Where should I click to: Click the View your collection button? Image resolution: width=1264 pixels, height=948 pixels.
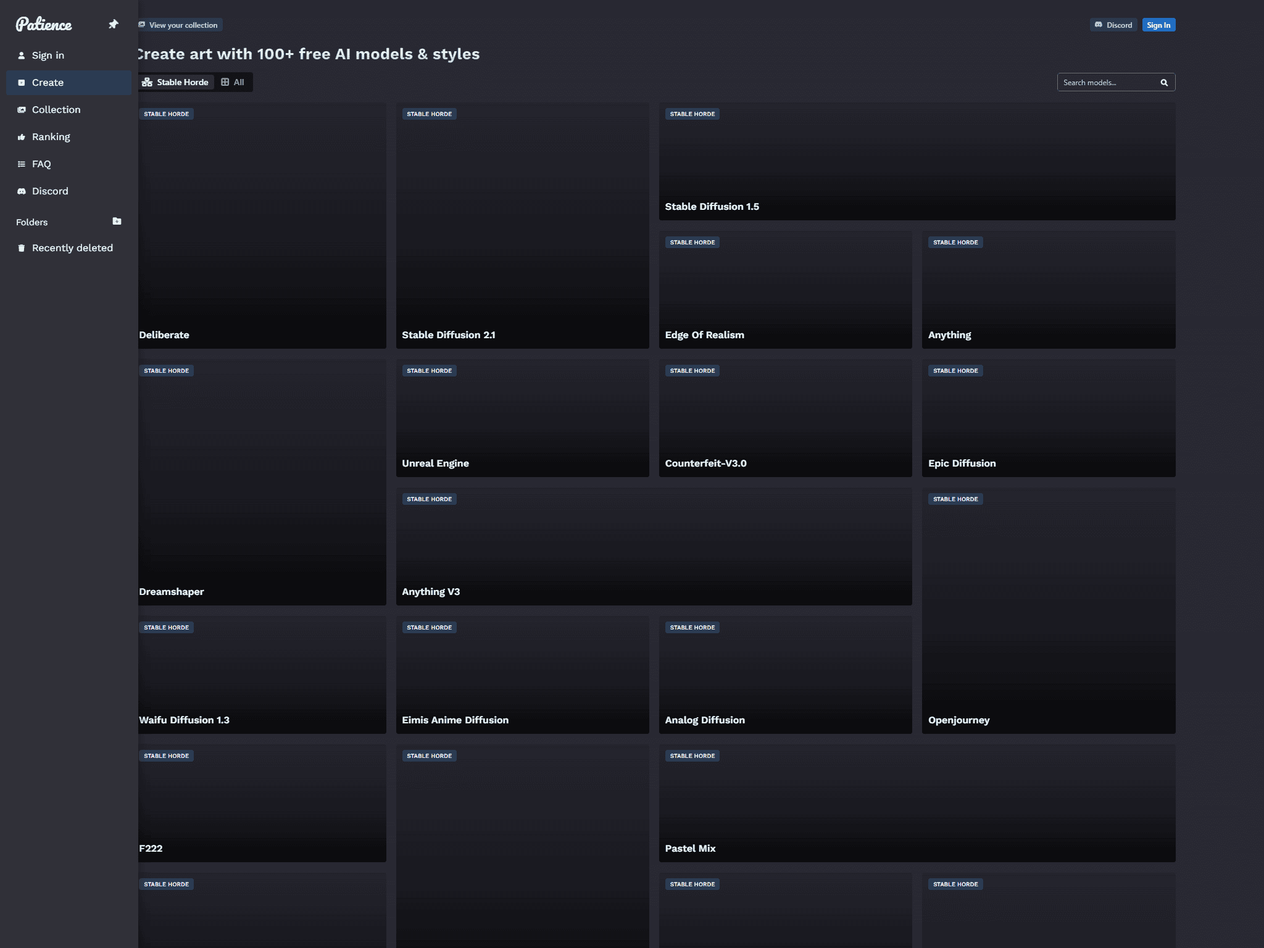(x=179, y=25)
